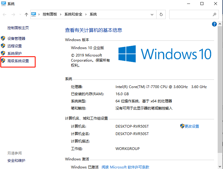Image resolution: width=223 pixels, height=169 pixels.
Task: Select the 系统和安全 breadcrumb item
Action: (x=73, y=14)
